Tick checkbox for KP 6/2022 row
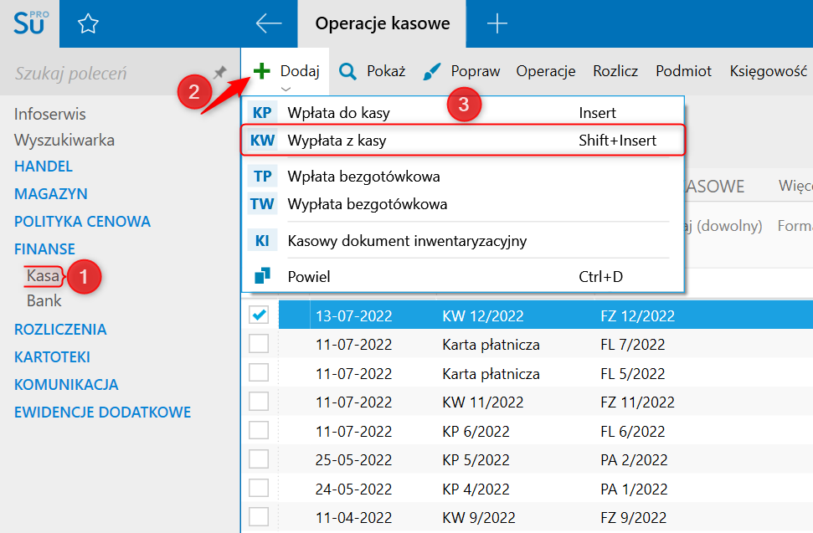 point(260,431)
